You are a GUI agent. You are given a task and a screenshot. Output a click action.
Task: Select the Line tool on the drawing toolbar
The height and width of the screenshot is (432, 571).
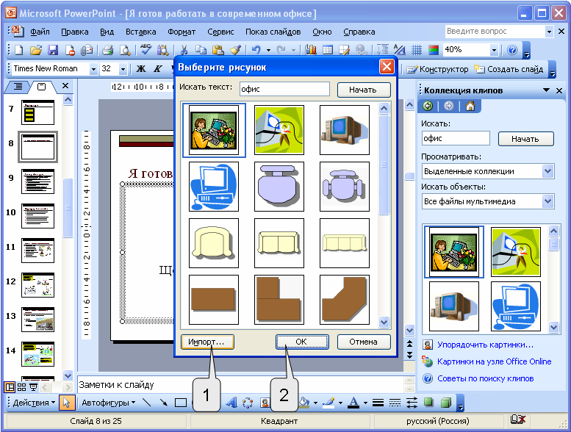tap(146, 403)
